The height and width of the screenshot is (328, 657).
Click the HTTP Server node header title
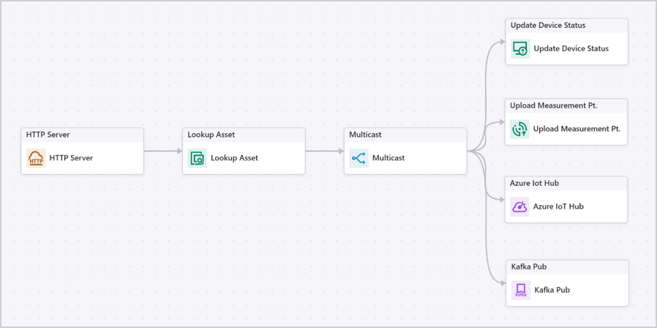(x=48, y=135)
